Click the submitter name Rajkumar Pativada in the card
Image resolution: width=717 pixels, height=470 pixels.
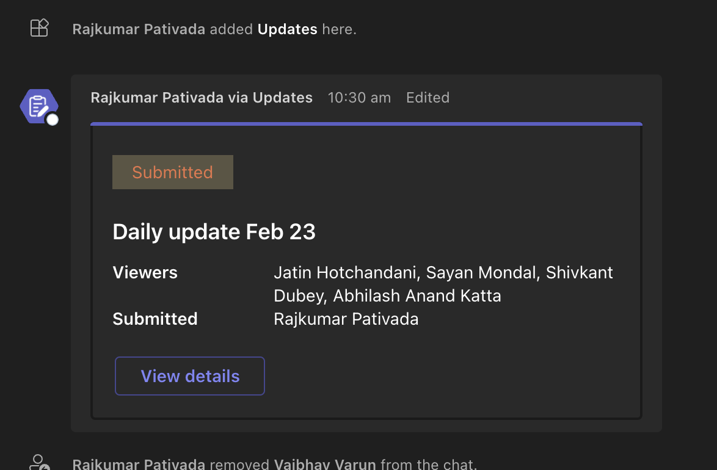click(346, 319)
